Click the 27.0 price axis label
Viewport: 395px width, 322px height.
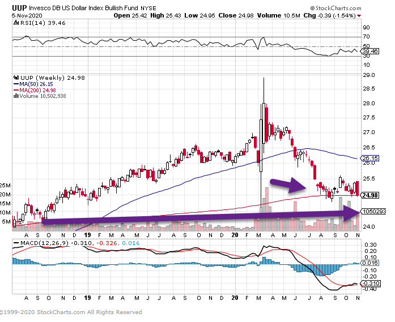tap(369, 132)
